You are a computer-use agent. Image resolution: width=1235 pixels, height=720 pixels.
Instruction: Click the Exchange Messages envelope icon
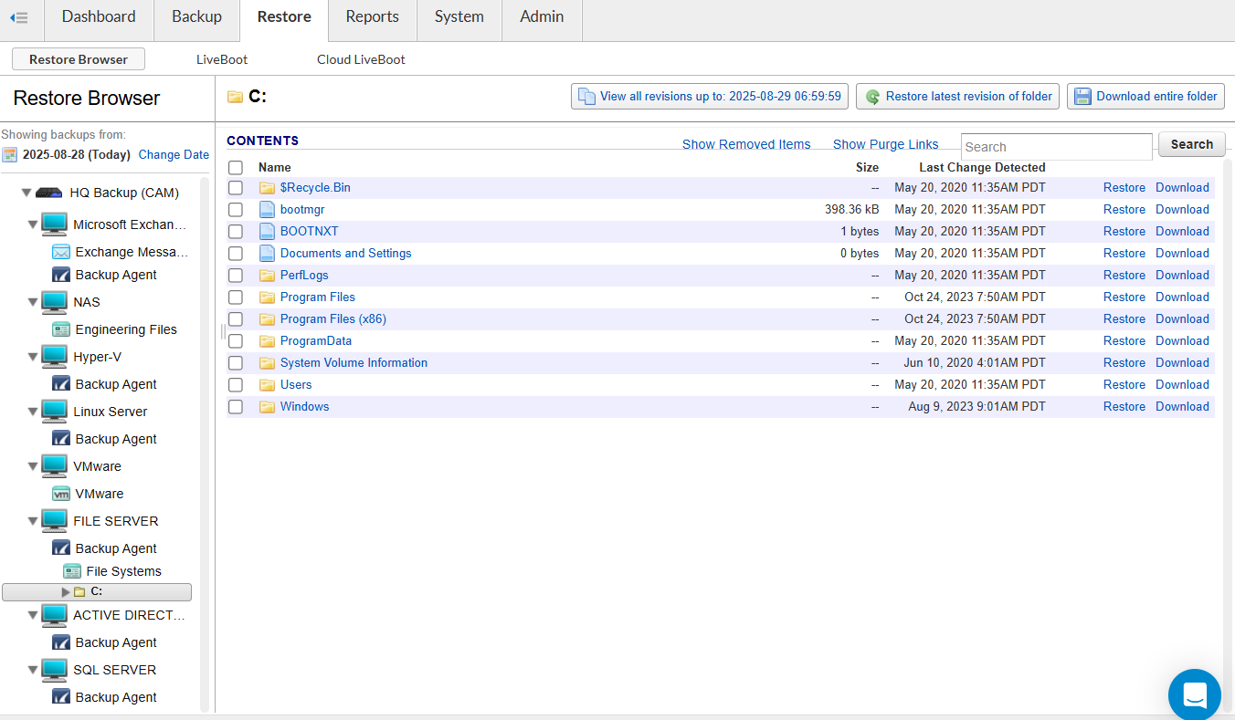61,252
